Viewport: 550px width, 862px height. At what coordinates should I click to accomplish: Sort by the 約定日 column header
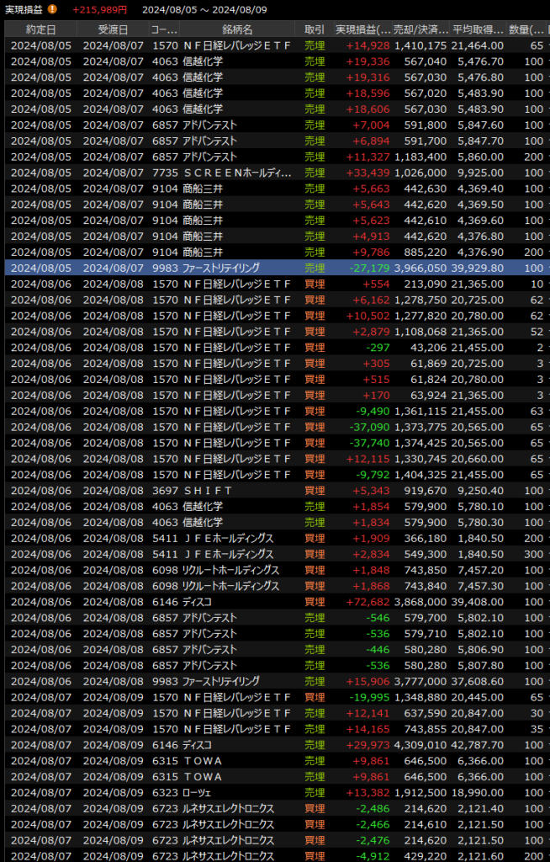coord(41,29)
